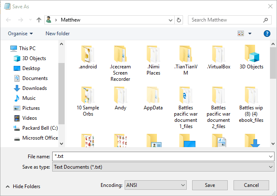Select the 3D Objects folder in file list

click(x=251, y=57)
